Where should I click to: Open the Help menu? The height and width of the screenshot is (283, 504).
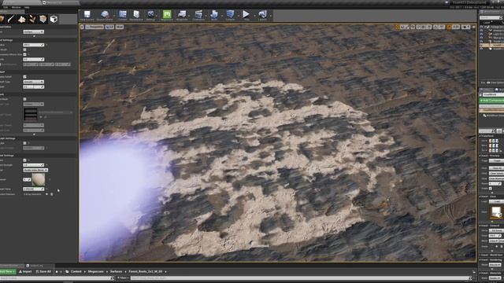click(x=27, y=7)
